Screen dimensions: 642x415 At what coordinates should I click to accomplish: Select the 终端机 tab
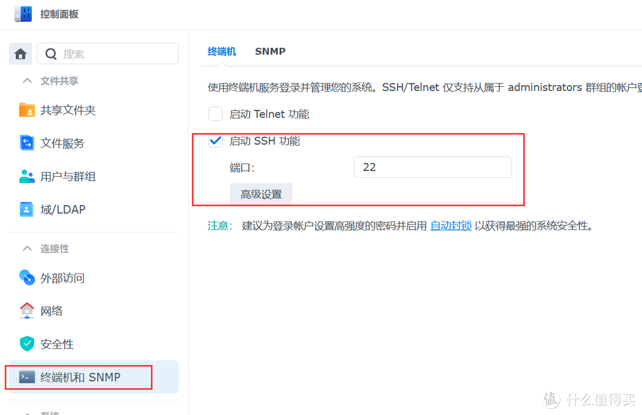tap(222, 51)
